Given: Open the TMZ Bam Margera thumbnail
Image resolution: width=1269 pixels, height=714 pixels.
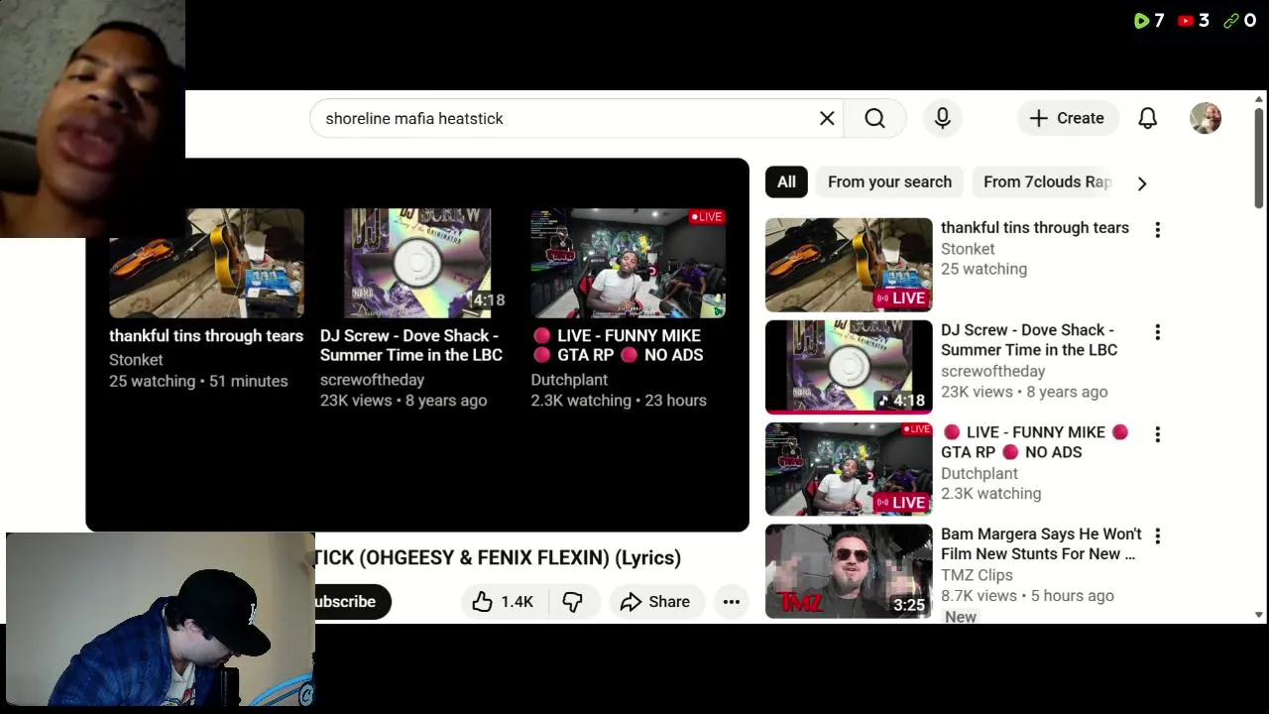Looking at the screenshot, I should (x=849, y=571).
